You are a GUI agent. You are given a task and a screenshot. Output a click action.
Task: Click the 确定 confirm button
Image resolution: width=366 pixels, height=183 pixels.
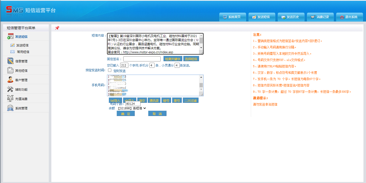126,113
